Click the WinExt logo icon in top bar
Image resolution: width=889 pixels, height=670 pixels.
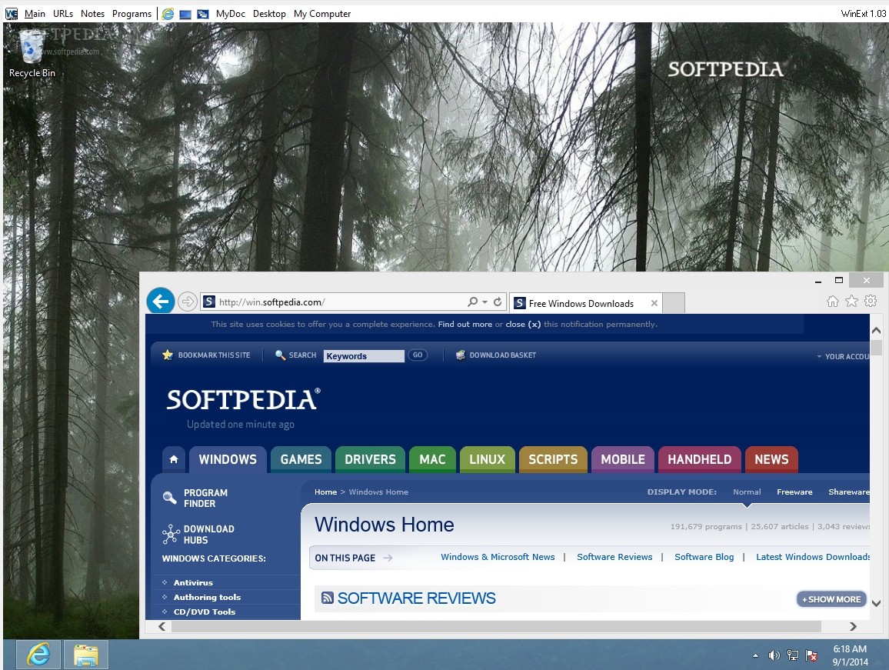point(12,14)
